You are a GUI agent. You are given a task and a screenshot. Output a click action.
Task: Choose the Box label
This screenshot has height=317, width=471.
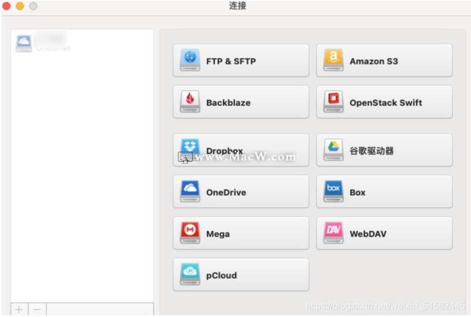coord(357,192)
